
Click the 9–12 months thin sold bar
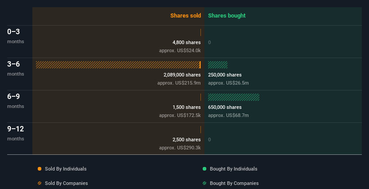point(200,130)
